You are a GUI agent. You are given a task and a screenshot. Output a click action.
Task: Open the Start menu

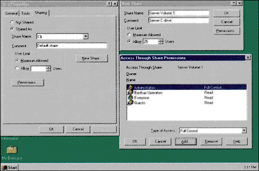9,168
